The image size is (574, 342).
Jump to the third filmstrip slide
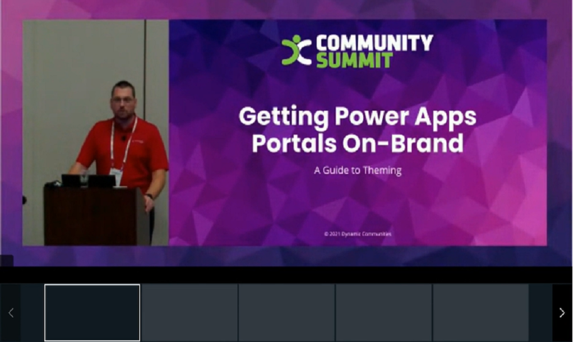[286, 313]
